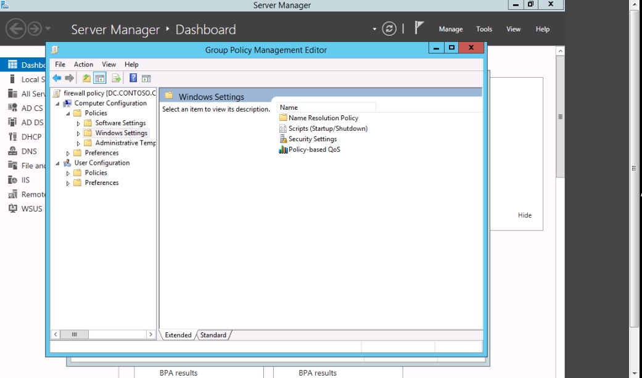Click tree pane scroll right arrow
This screenshot has width=642, height=378.
pyautogui.click(x=150, y=334)
